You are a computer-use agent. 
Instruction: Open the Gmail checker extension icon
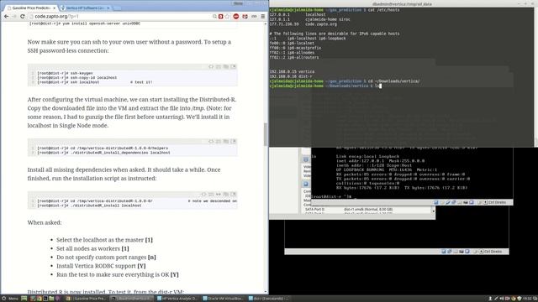[x=245, y=16]
